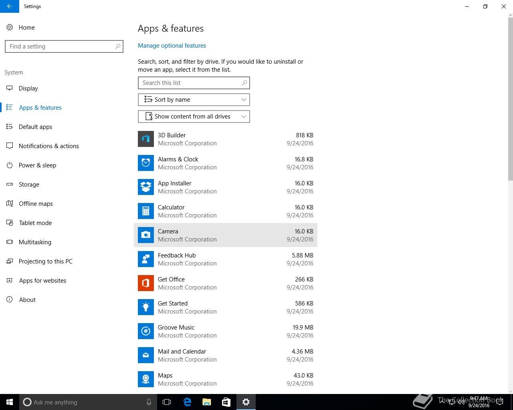Image resolution: width=513 pixels, height=410 pixels.
Task: Select the 3D Builder app name
Action: (172, 135)
